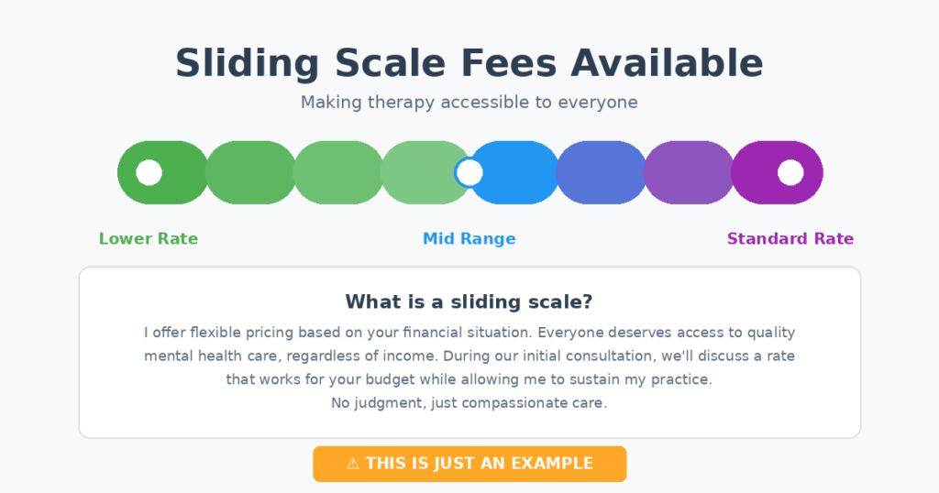Click the No judgment, just compassionate care line
Image resolution: width=939 pixels, height=493 pixels.
click(469, 403)
